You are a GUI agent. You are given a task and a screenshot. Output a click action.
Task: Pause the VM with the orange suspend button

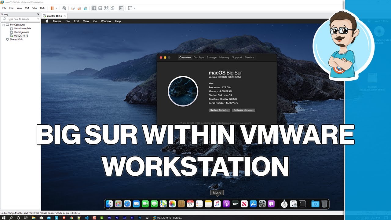coord(52,8)
